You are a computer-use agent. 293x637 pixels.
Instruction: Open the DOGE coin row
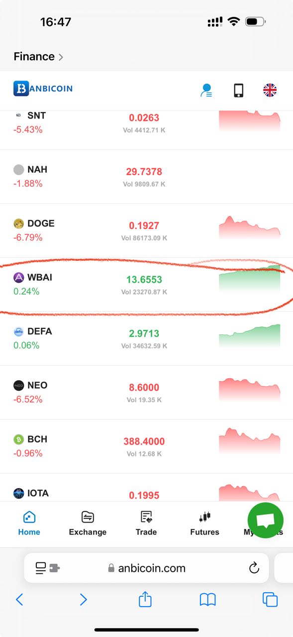[146, 230]
